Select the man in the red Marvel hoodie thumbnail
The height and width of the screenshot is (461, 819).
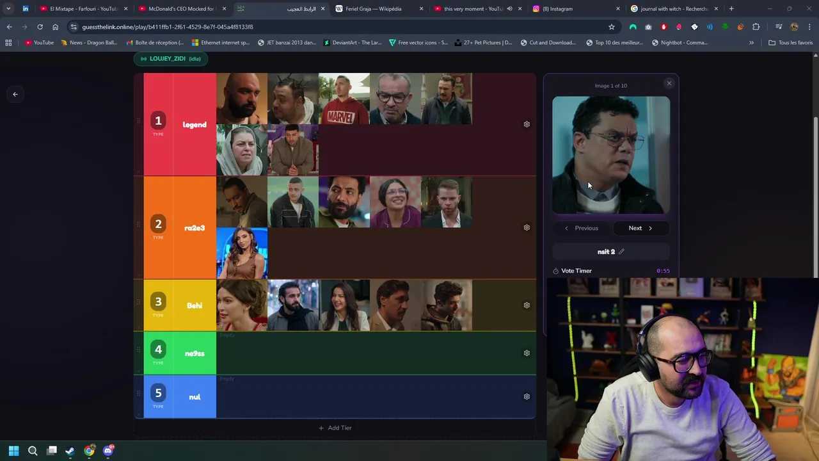(x=344, y=99)
